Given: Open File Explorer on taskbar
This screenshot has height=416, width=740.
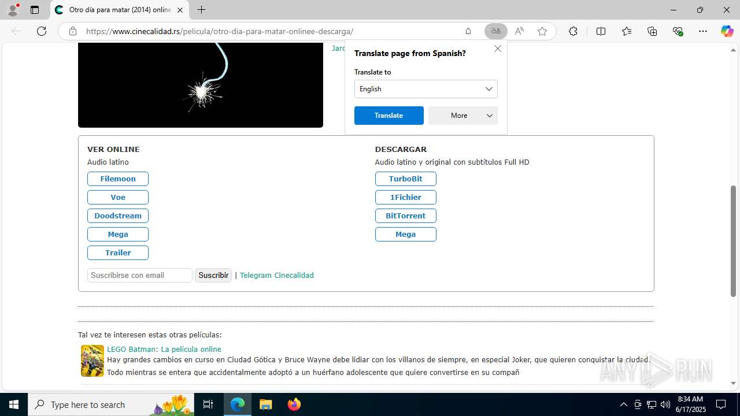Looking at the screenshot, I should point(265,404).
